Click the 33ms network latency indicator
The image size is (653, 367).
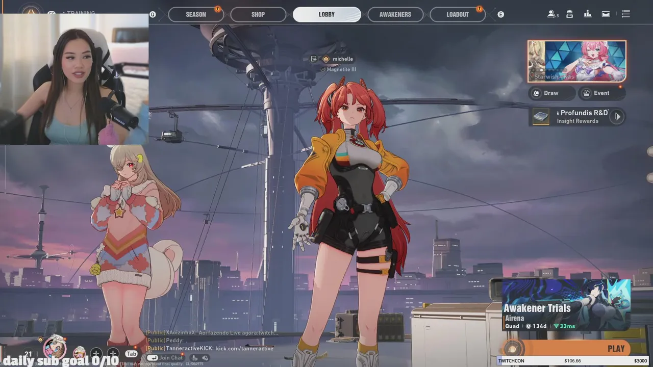[x=564, y=326]
